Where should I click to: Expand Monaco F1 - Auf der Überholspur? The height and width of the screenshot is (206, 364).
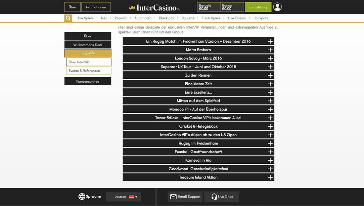click(198, 109)
